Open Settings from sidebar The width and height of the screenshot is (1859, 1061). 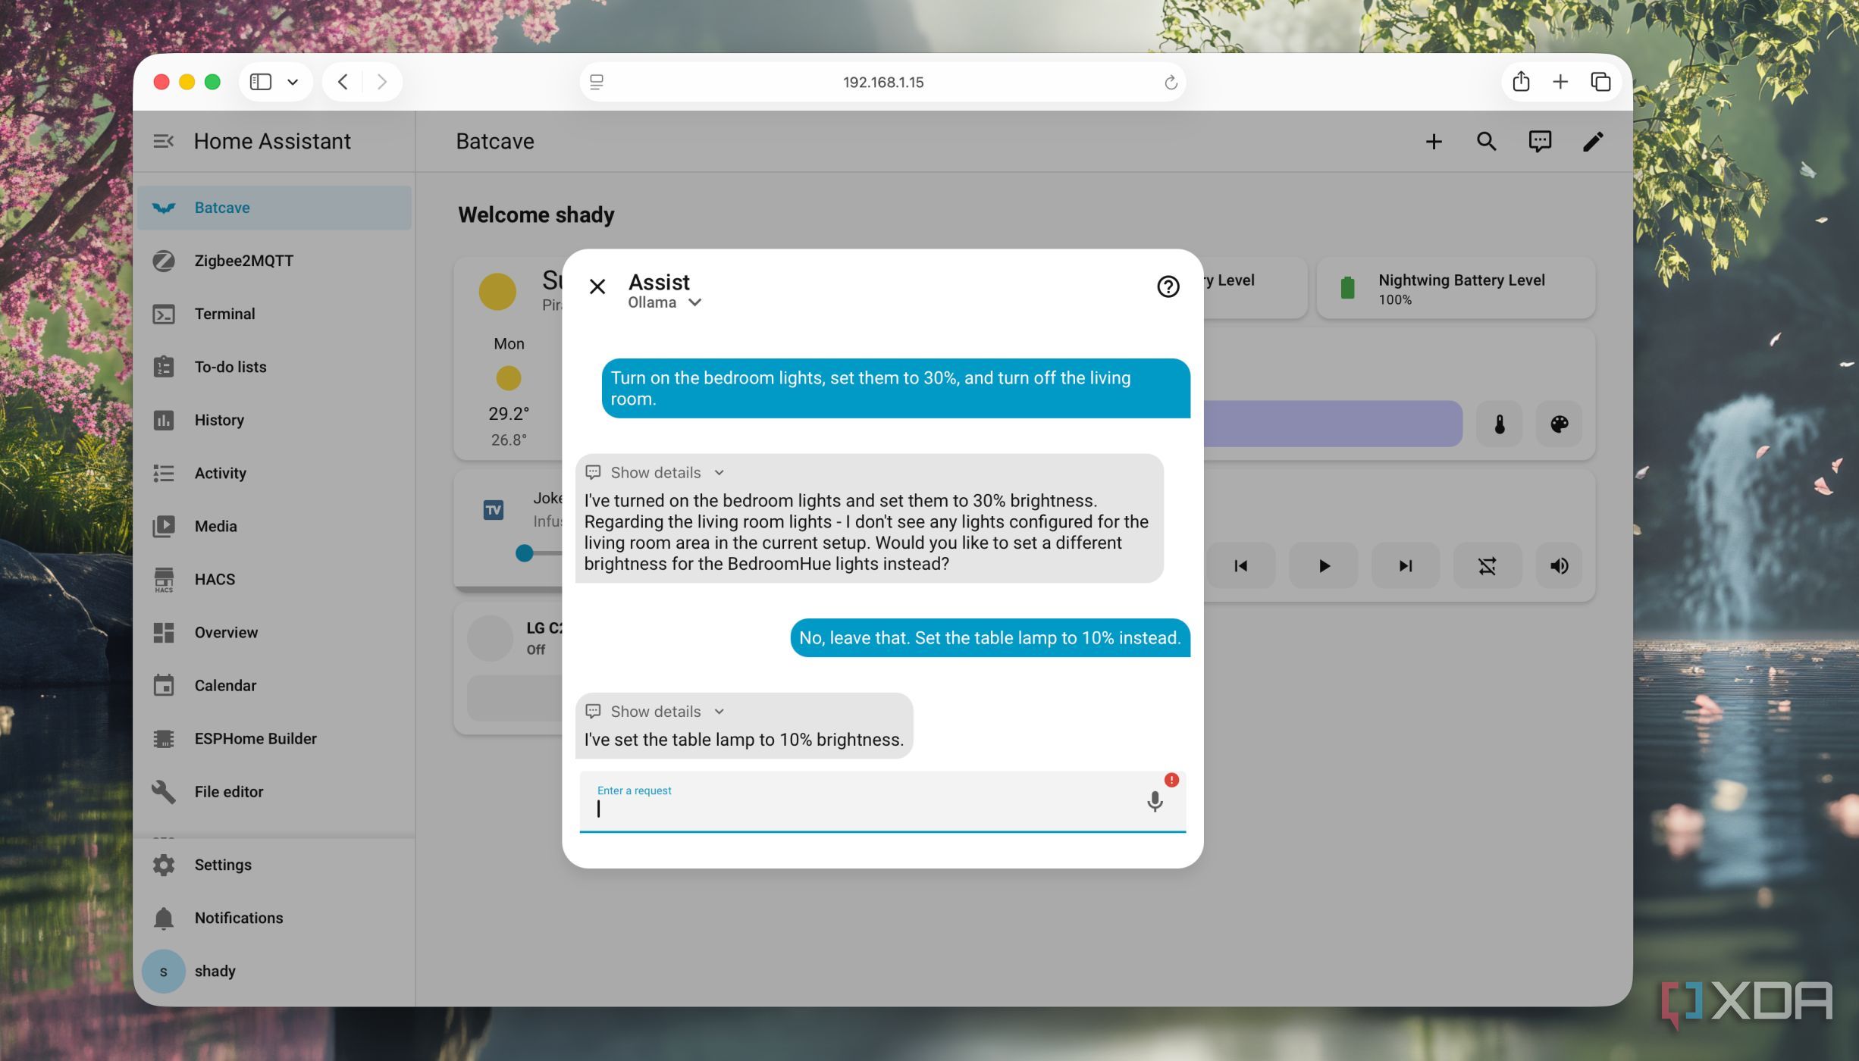[x=274, y=865]
